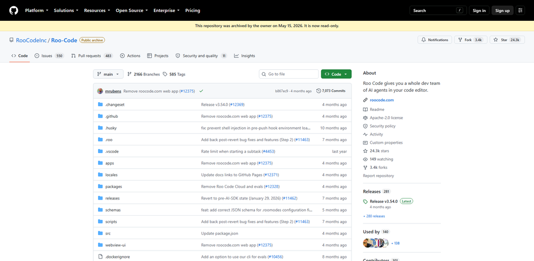
Task: Open the Platform dropdown menu
Action: [37, 10]
